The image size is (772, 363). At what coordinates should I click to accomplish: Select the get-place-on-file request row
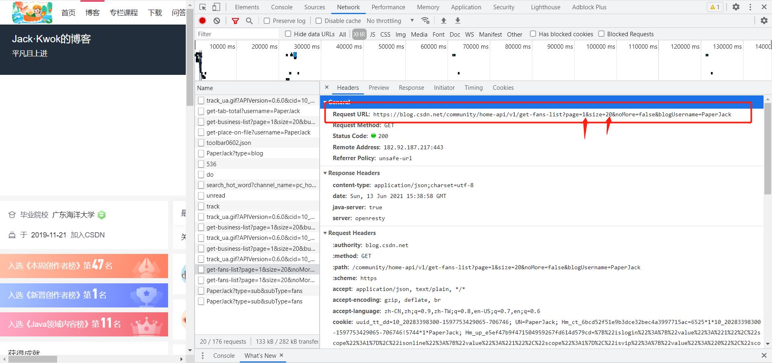[x=257, y=132]
